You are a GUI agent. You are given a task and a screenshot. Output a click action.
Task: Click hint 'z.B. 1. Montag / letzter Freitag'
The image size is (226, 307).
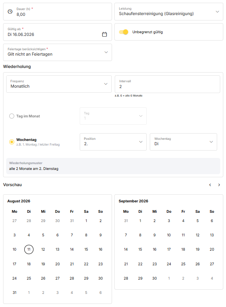38,144
